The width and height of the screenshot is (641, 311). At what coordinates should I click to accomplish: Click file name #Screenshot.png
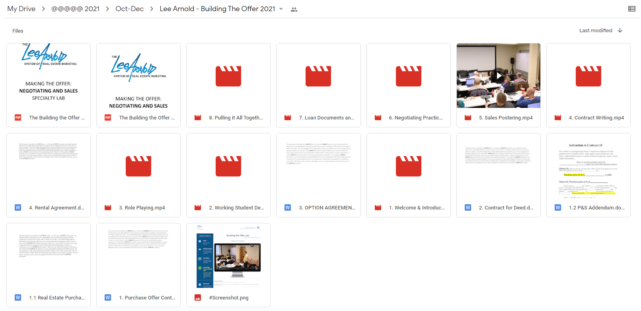pos(229,297)
